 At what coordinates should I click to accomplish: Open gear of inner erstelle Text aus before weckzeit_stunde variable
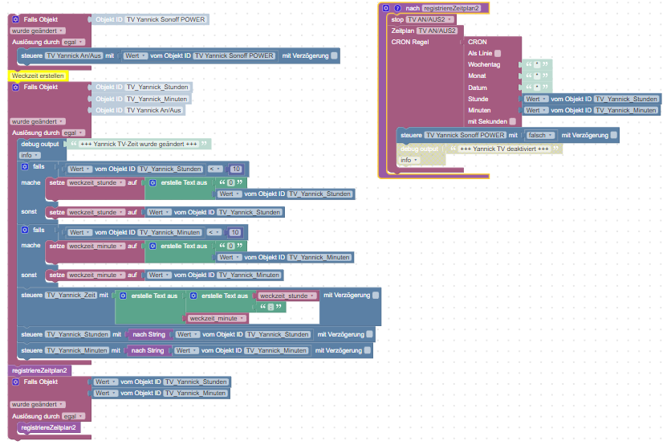193,296
